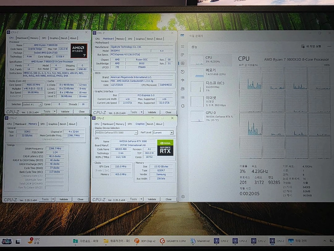Switch to Bench tab in CPU tab window
Image resolution: width=334 pixels, height=251 pixels.
64,38
